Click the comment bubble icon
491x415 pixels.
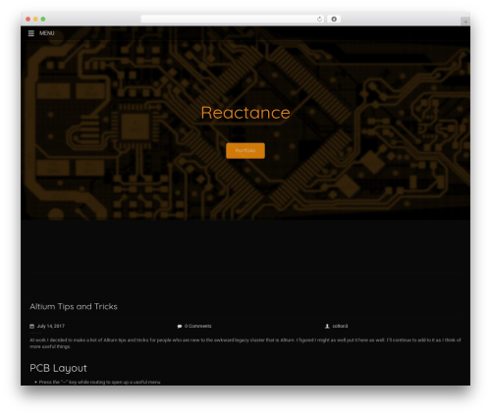(180, 326)
